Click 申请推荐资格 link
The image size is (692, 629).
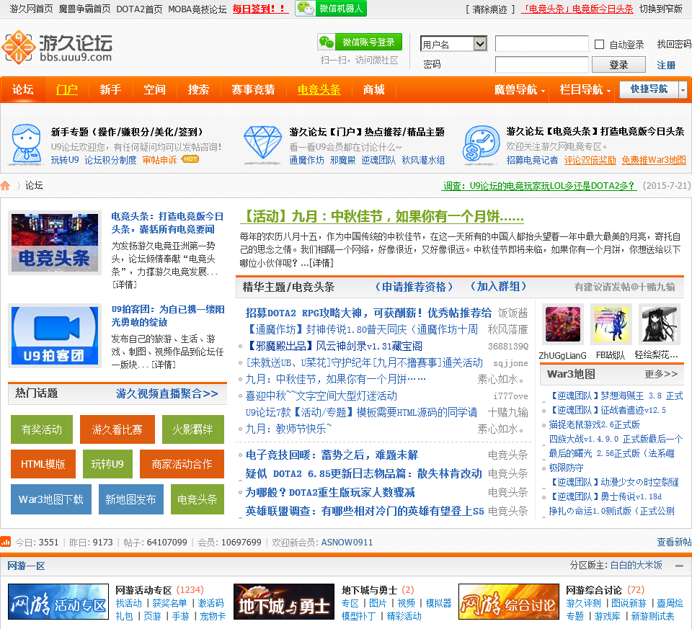click(x=414, y=287)
